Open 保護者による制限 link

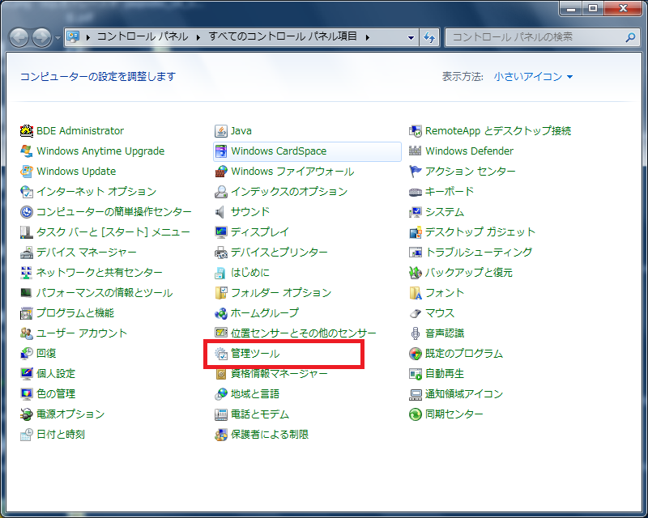[270, 435]
